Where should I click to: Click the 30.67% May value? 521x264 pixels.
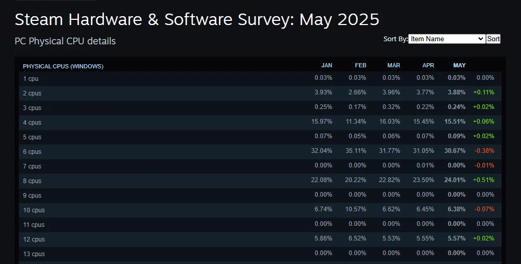(x=456, y=151)
